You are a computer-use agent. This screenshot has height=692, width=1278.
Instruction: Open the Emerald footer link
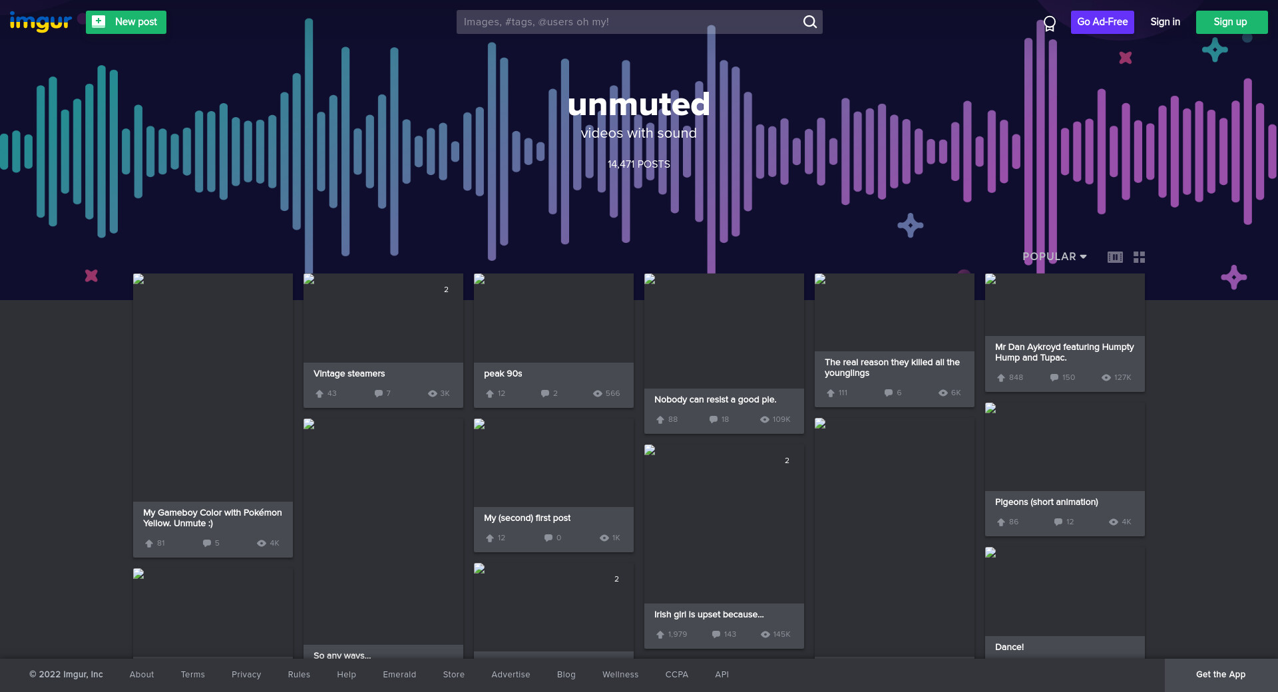(399, 675)
